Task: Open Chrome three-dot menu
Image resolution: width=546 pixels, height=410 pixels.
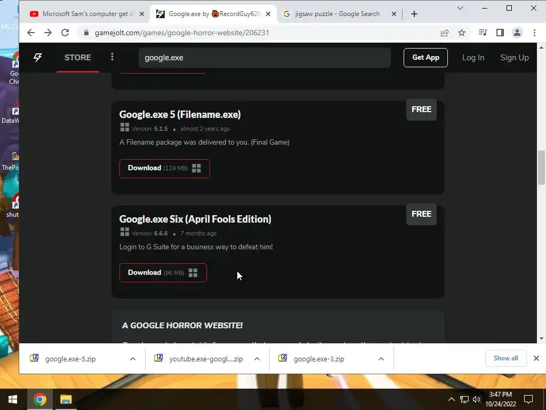Action: coord(534,33)
